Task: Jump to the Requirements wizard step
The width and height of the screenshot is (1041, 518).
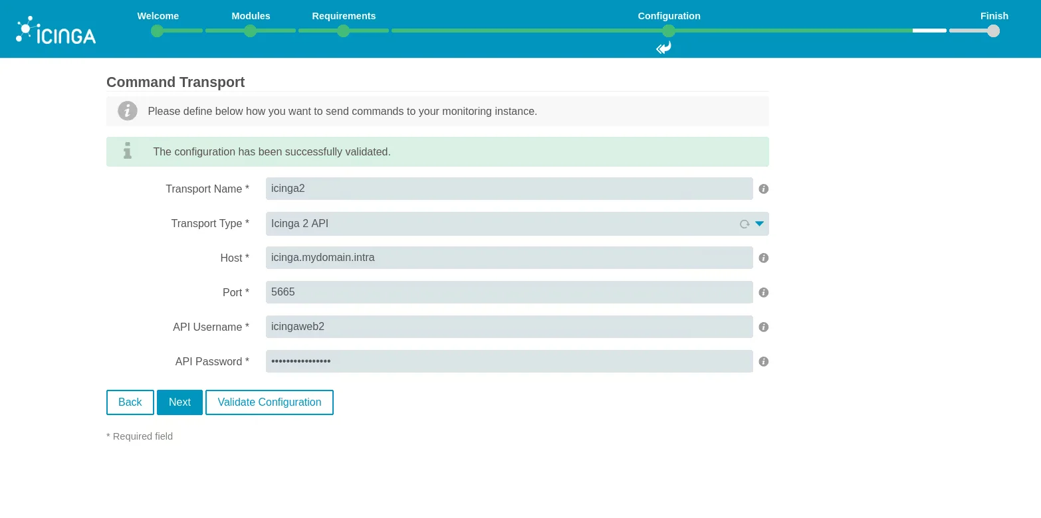Action: coord(344,31)
